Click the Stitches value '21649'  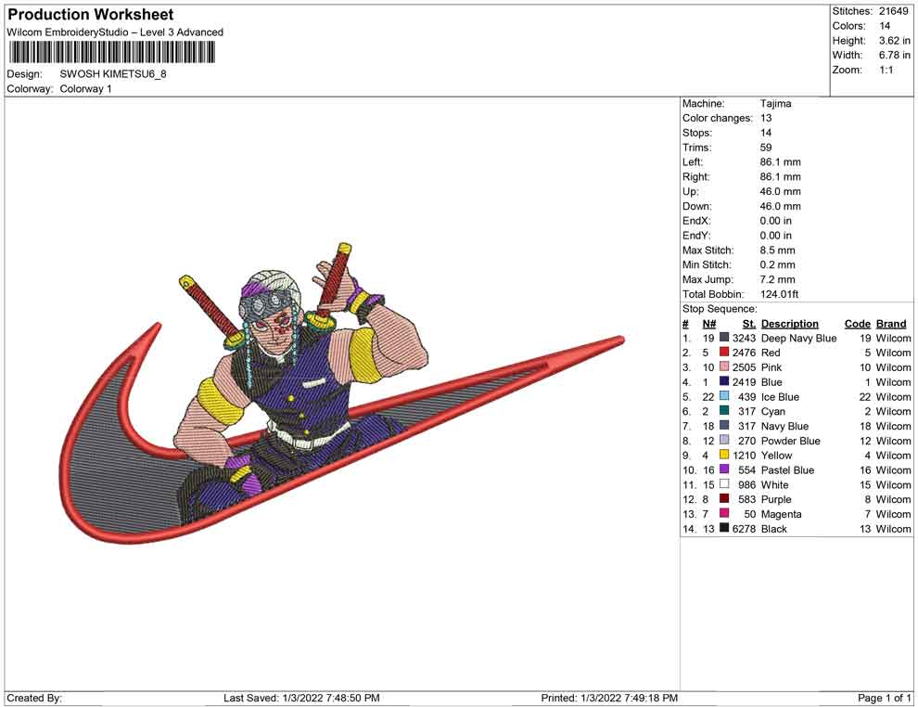(x=893, y=11)
